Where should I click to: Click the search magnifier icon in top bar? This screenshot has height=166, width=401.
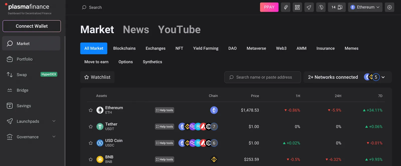(x=84, y=7)
